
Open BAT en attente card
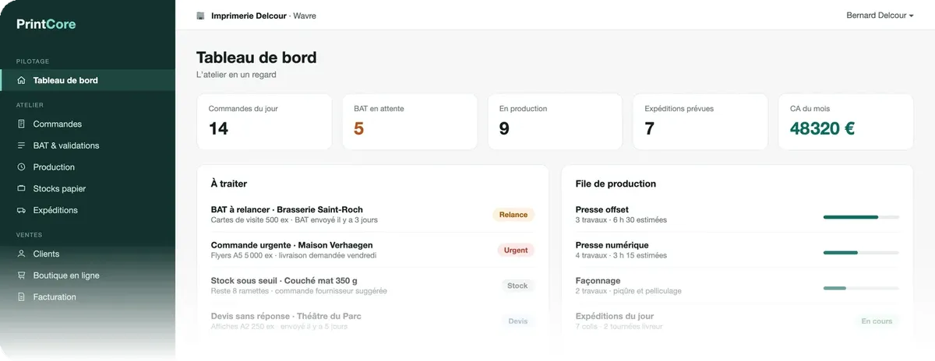[410, 121]
